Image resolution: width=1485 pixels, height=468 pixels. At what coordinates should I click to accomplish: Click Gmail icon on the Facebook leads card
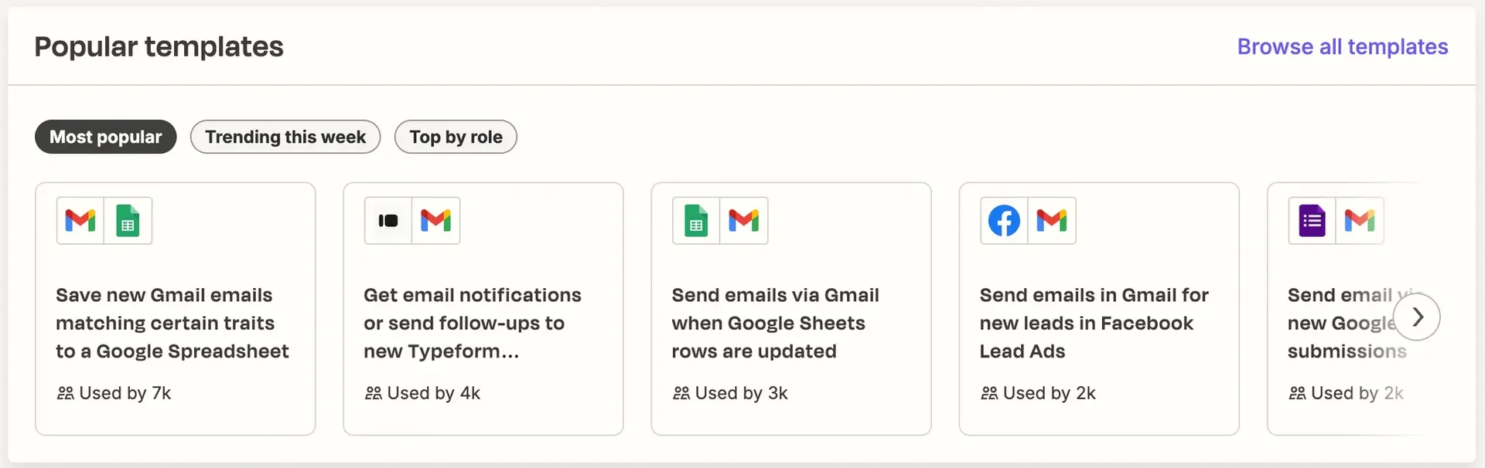tap(1052, 221)
